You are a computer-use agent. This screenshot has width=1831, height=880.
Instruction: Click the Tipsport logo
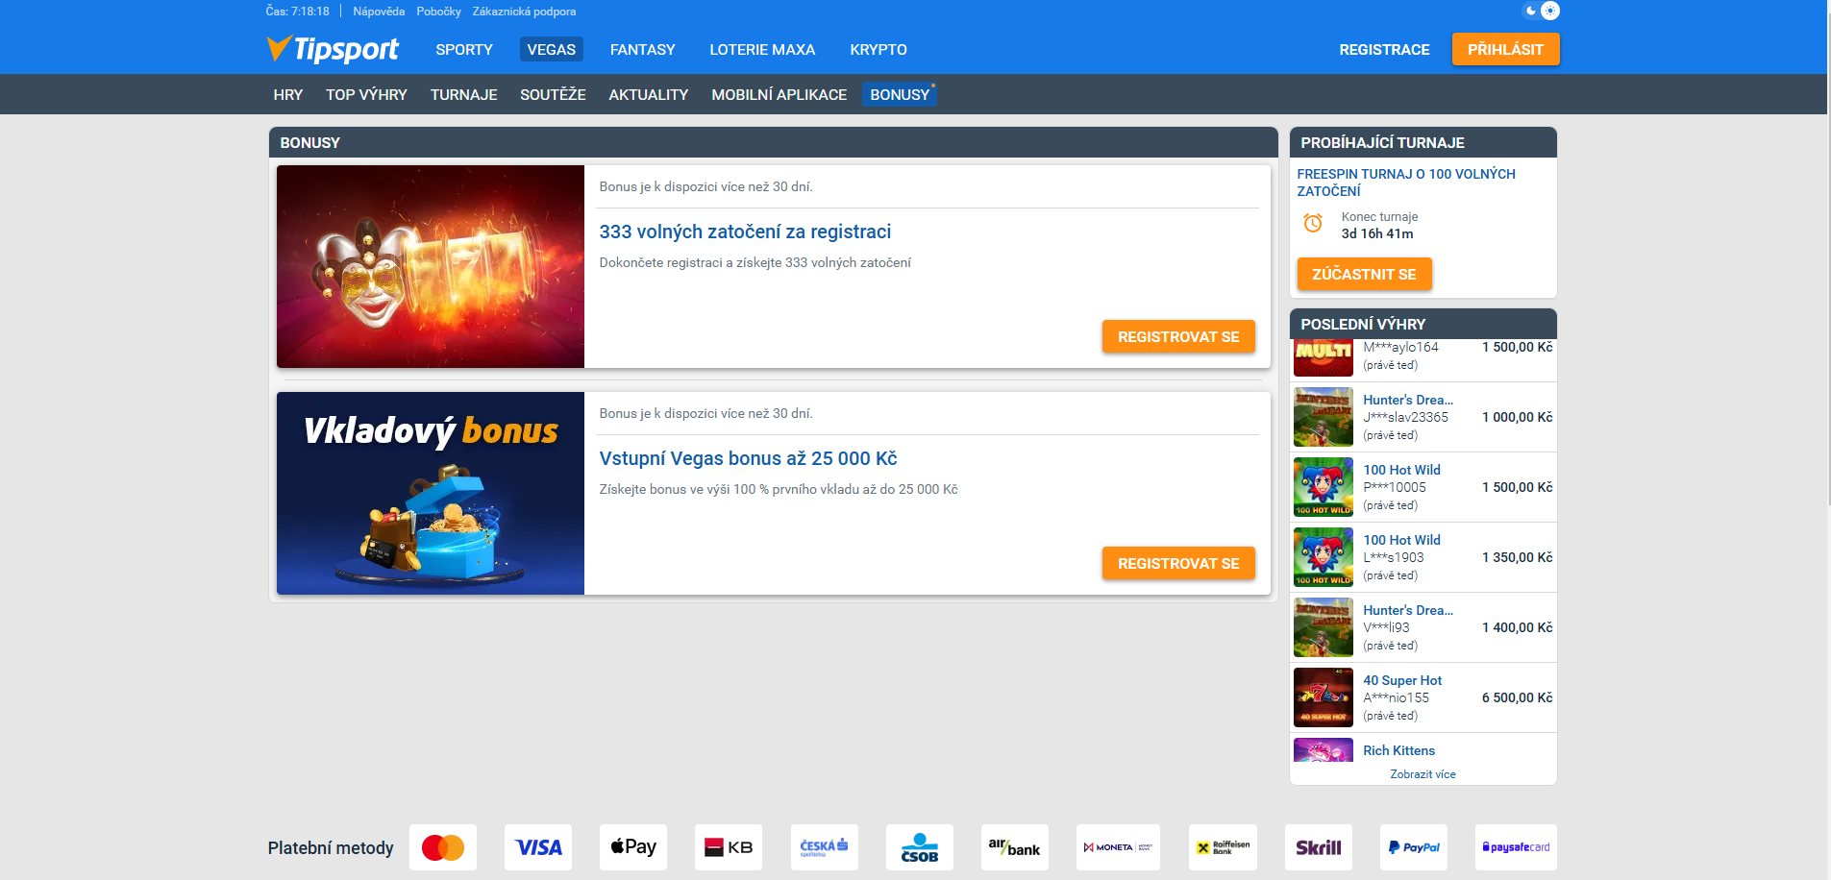pyautogui.click(x=333, y=49)
